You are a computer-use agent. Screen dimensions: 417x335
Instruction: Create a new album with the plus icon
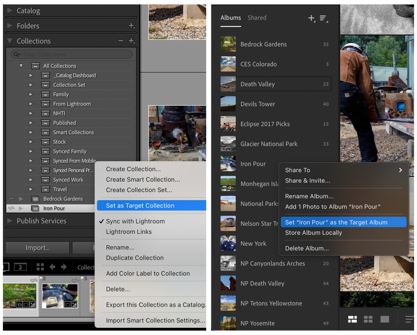pyautogui.click(x=311, y=18)
